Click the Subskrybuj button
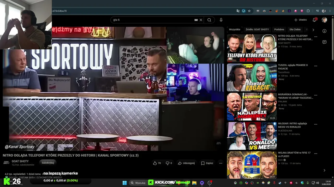Viewport: 334px width, 187px height. click(48, 163)
